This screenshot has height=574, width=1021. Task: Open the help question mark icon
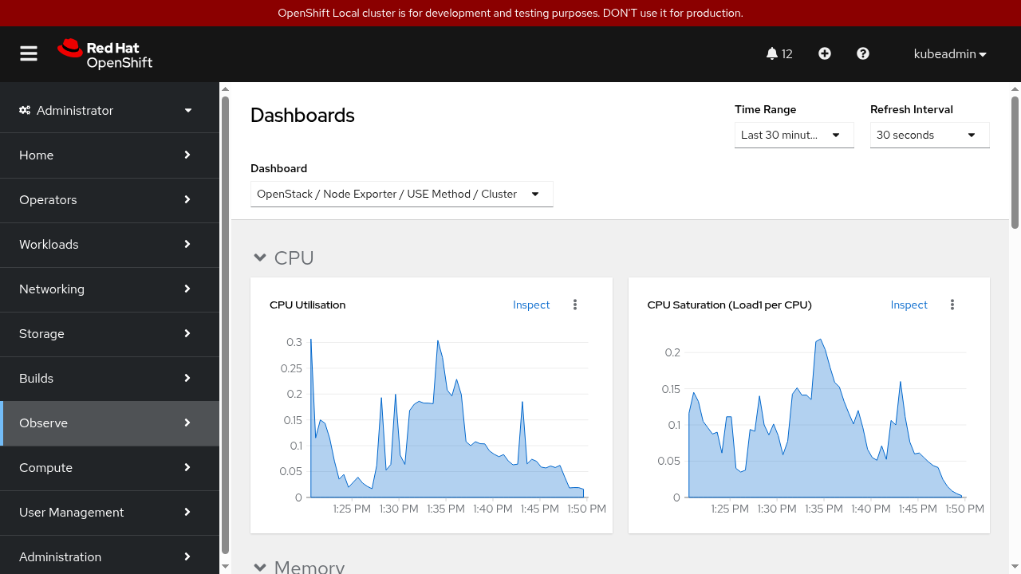coord(863,53)
